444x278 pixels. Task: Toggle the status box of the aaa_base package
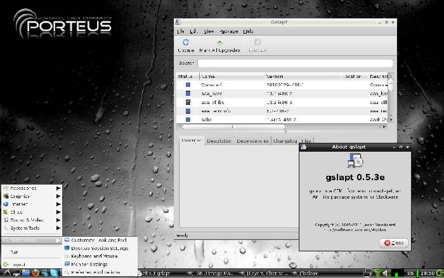point(188,93)
